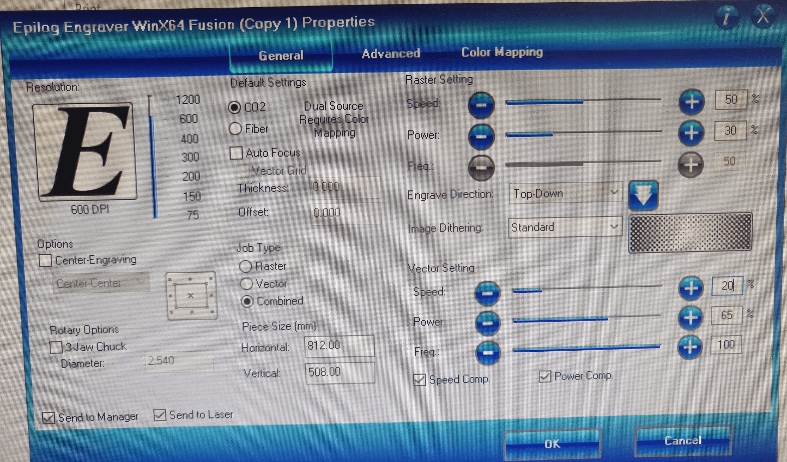Click the Horizontal piece size field
Viewport: 787px width, 462px height.
click(340, 346)
